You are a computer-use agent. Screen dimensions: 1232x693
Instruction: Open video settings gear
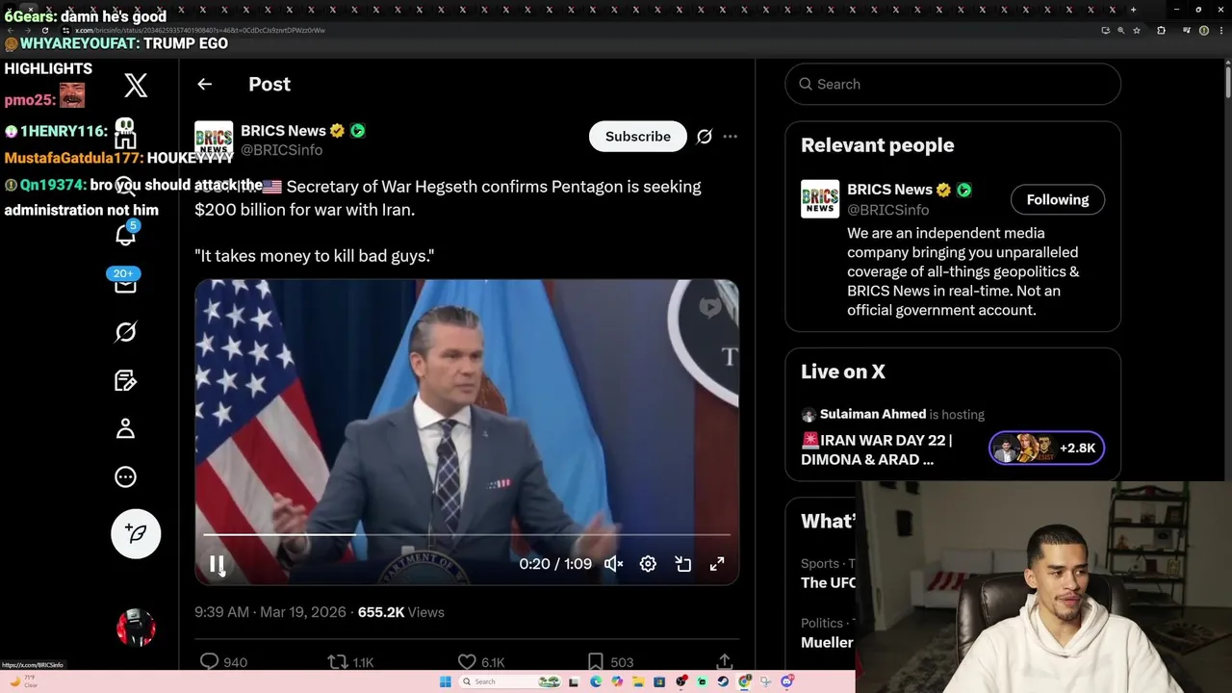(x=648, y=564)
